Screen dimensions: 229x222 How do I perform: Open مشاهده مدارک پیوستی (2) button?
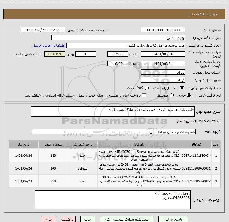[x=127, y=219]
